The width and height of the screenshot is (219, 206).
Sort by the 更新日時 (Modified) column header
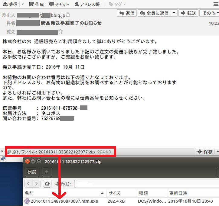click(193, 193)
